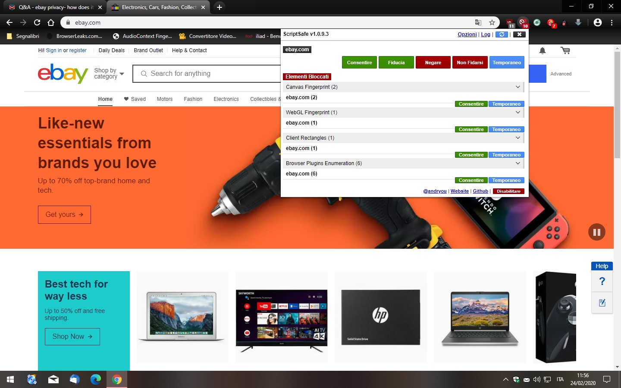Click the eBay search field
The height and width of the screenshot is (388, 621).
(x=207, y=74)
